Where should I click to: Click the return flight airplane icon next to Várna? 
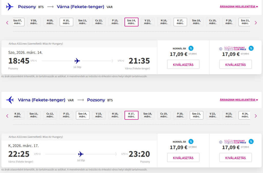pos(10,100)
